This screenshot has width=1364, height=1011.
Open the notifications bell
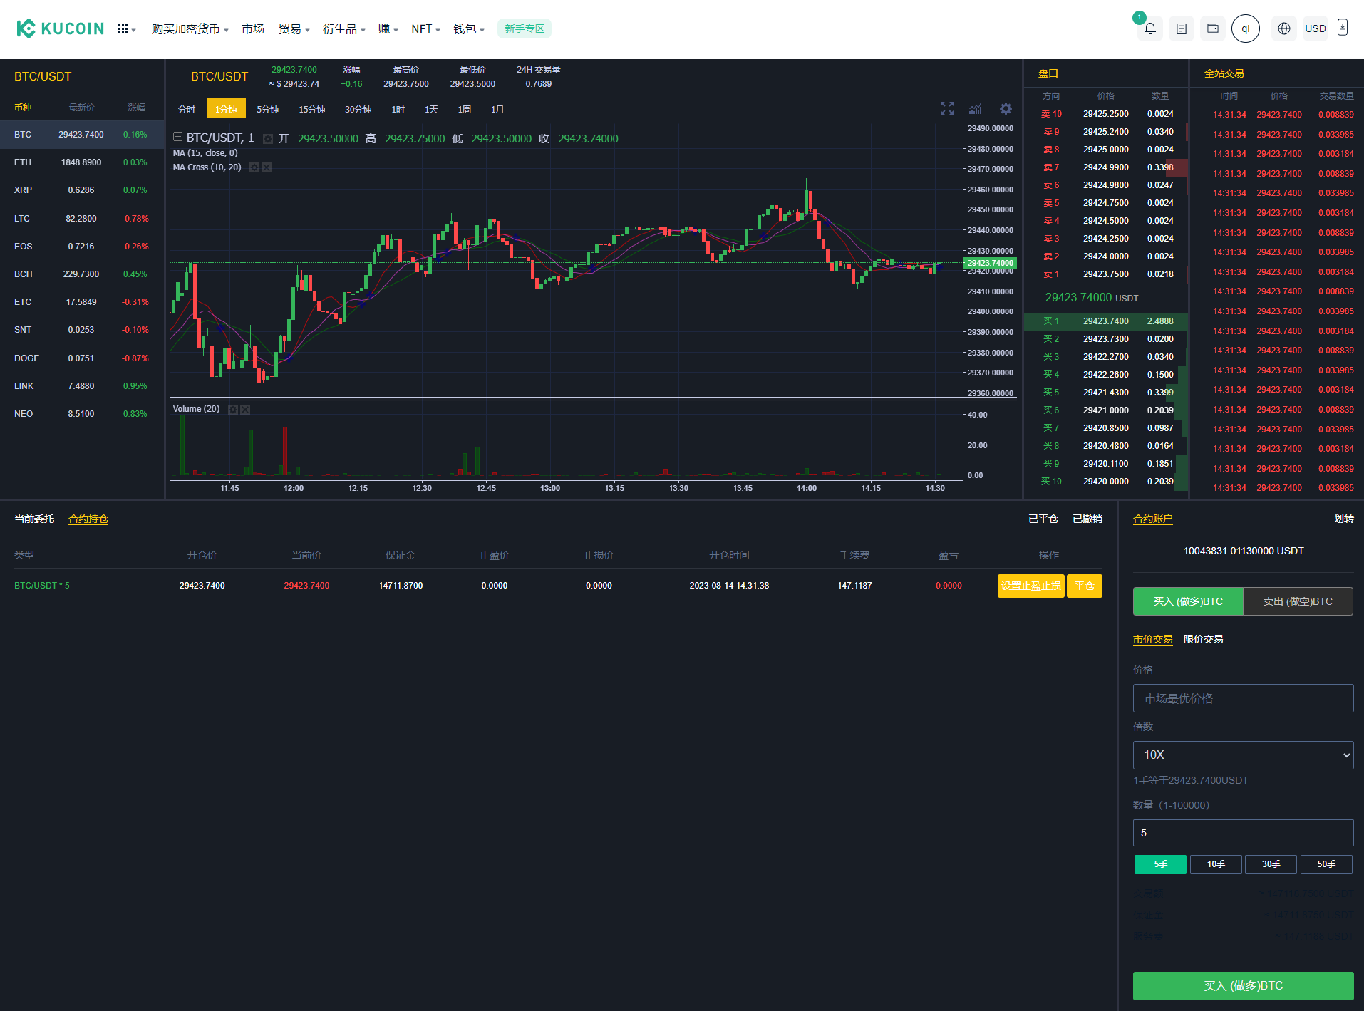pyautogui.click(x=1149, y=29)
